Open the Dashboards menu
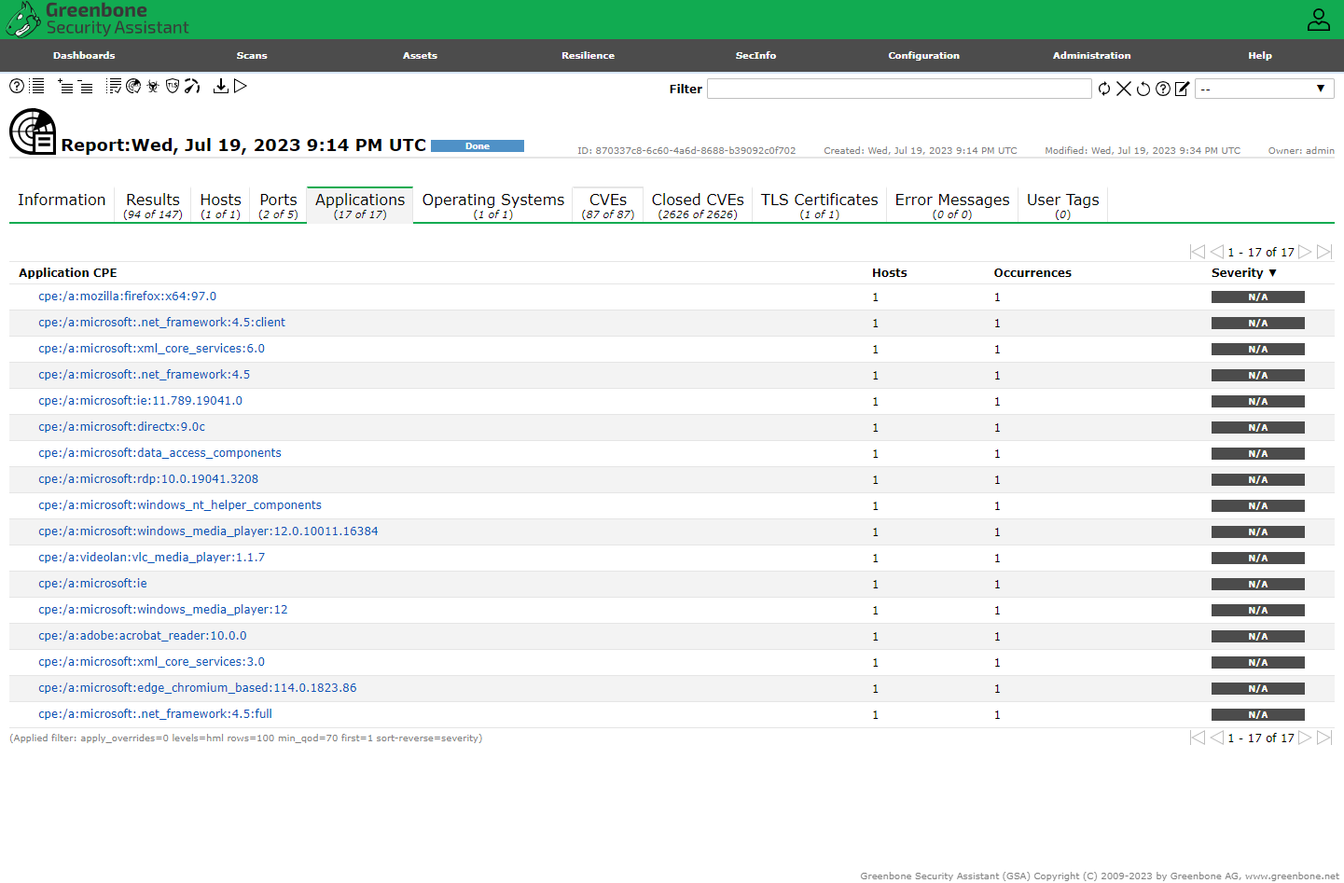The height and width of the screenshot is (883, 1344). point(84,56)
